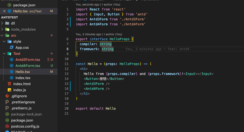The width and height of the screenshot is (244, 132).
Task: Click the <Antd4Form /> JSX tag
Action: (97, 89)
